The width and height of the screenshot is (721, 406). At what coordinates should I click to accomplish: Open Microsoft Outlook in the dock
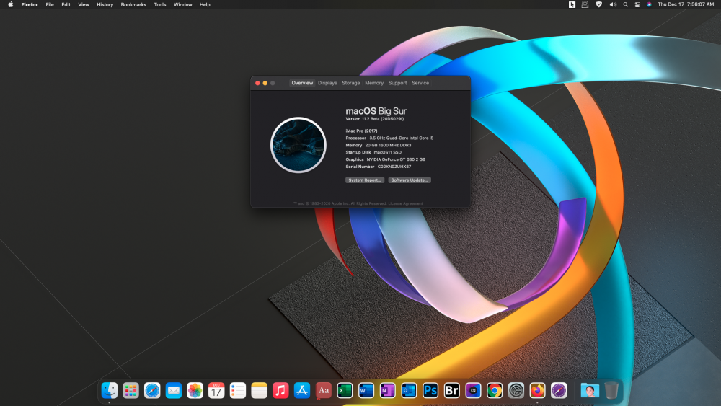click(409, 390)
